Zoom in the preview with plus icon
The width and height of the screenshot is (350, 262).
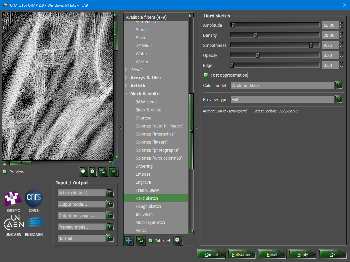click(x=93, y=172)
